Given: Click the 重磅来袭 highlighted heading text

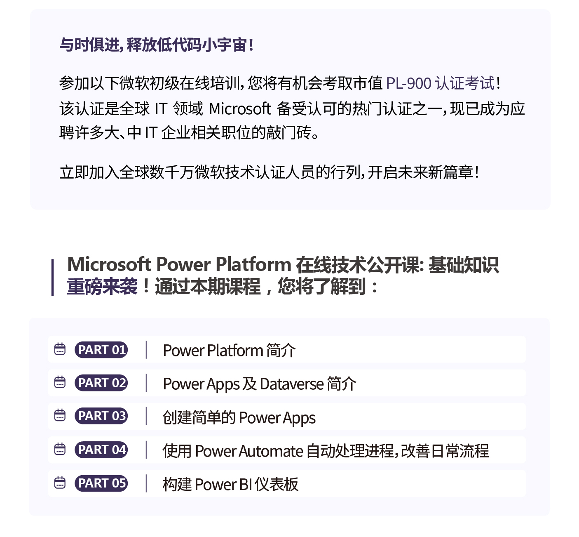Looking at the screenshot, I should pyautogui.click(x=102, y=286).
